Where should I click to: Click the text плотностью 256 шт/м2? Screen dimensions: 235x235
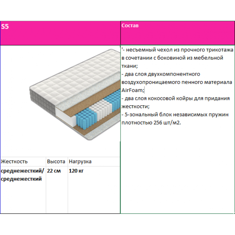153,123
